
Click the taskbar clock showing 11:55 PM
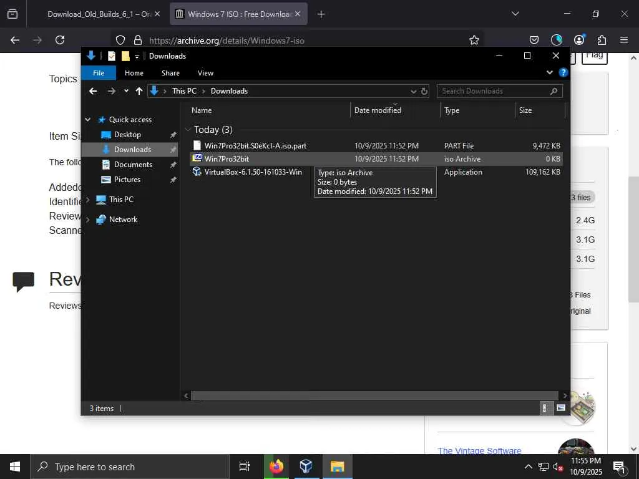tap(585, 467)
